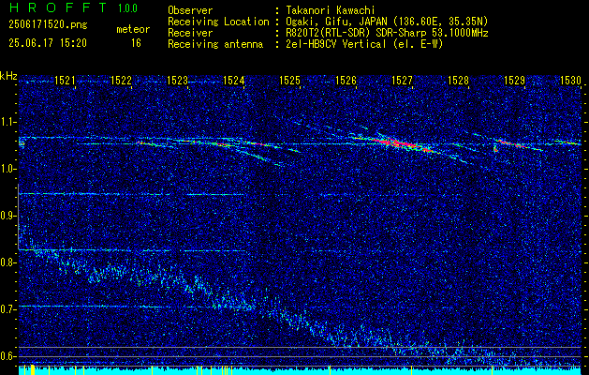Click the date stamp 25.06.17 15:20
Image resolution: width=589 pixels, height=375 pixels.
click(x=48, y=43)
